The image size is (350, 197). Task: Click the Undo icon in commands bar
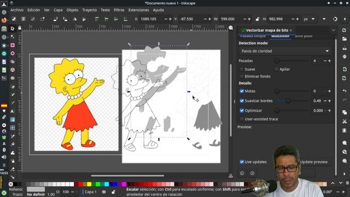point(345,91)
